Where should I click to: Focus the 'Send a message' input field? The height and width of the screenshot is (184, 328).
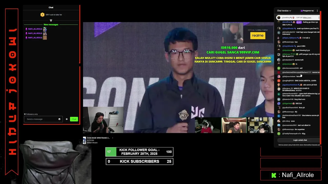coord(43,119)
